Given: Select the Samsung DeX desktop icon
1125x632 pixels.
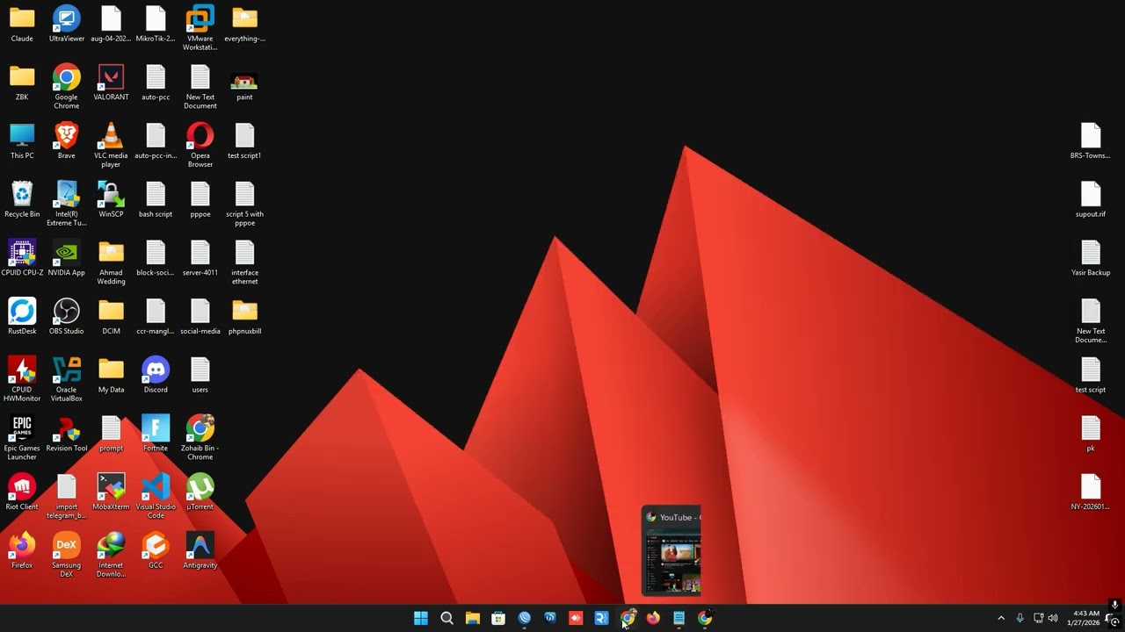Looking at the screenshot, I should tap(67, 556).
